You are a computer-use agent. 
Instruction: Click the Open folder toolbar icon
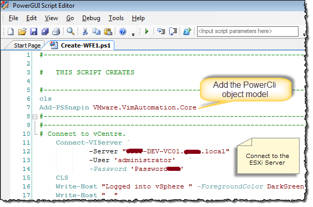click(22, 31)
